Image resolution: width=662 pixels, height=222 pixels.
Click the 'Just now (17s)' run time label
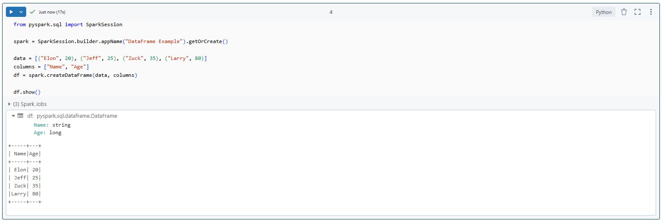click(x=52, y=12)
